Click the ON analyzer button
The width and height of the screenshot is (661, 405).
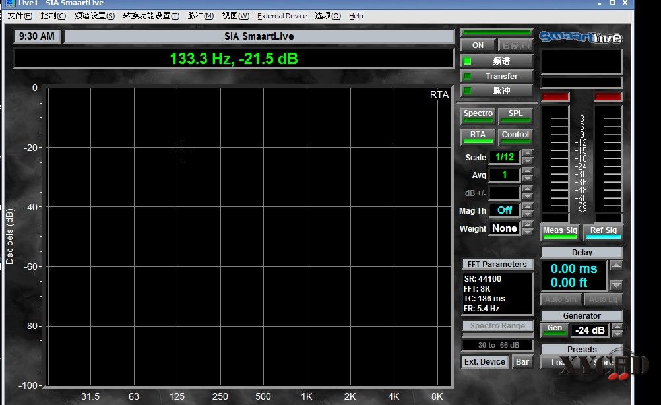(x=478, y=45)
